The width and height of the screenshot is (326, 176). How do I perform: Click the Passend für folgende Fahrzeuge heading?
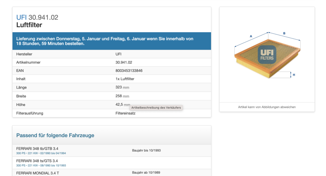click(x=55, y=135)
